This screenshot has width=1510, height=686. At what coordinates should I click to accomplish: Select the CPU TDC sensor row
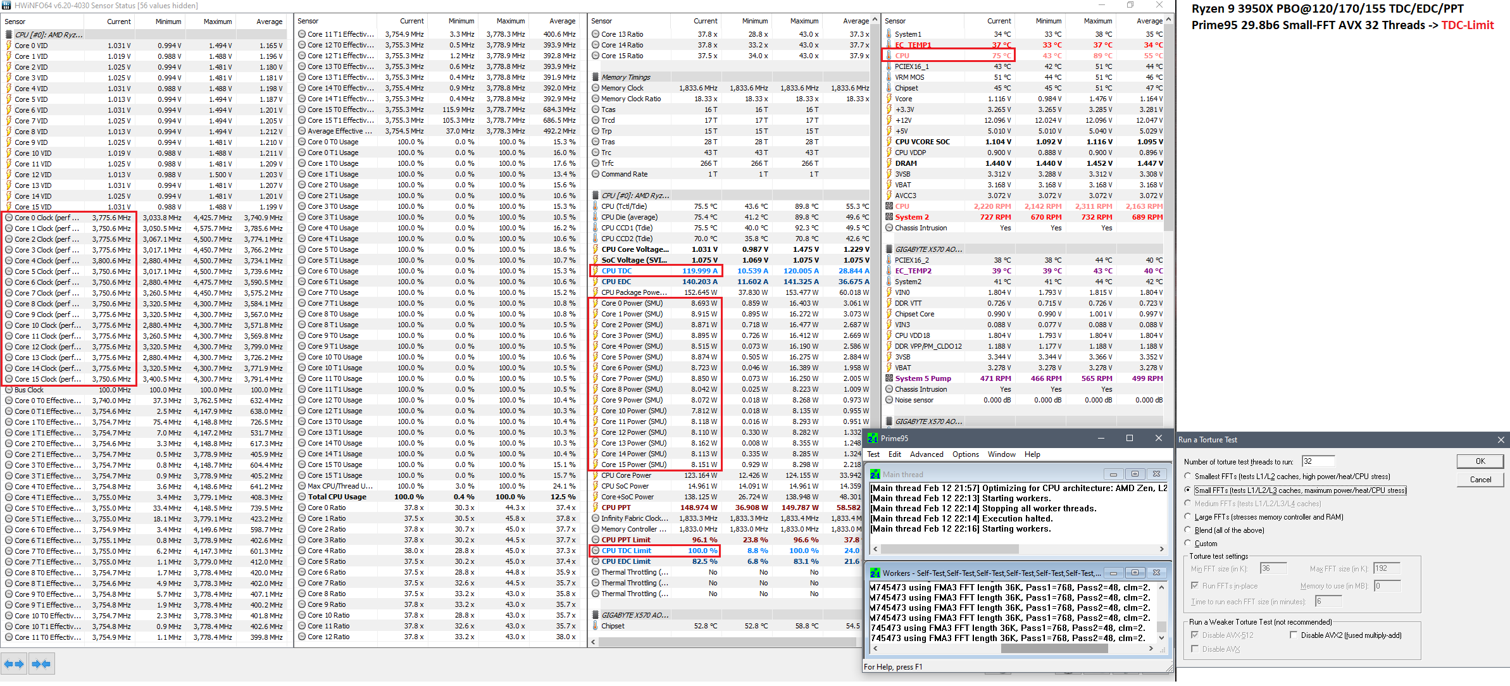(x=730, y=271)
